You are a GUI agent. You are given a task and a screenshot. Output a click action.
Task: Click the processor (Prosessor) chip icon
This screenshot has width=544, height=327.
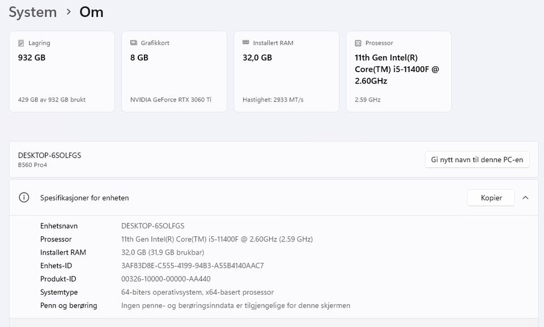[x=358, y=43]
